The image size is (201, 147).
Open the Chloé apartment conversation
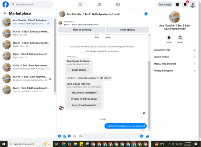coord(27,67)
